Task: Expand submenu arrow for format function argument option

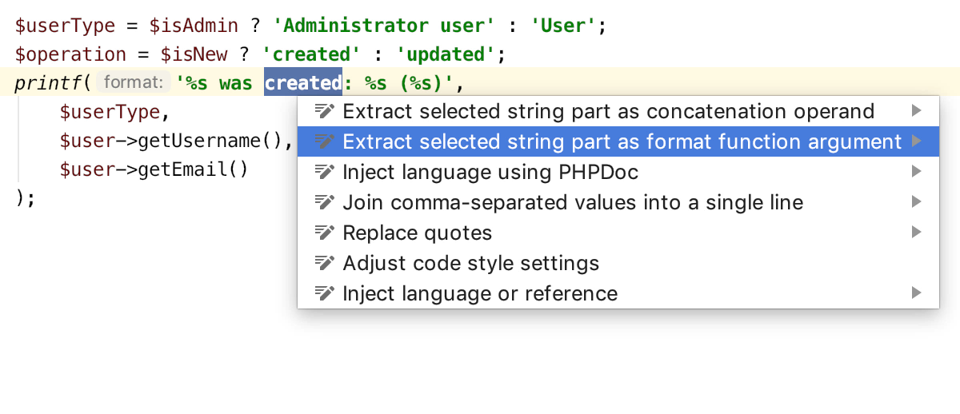Action: [x=917, y=141]
